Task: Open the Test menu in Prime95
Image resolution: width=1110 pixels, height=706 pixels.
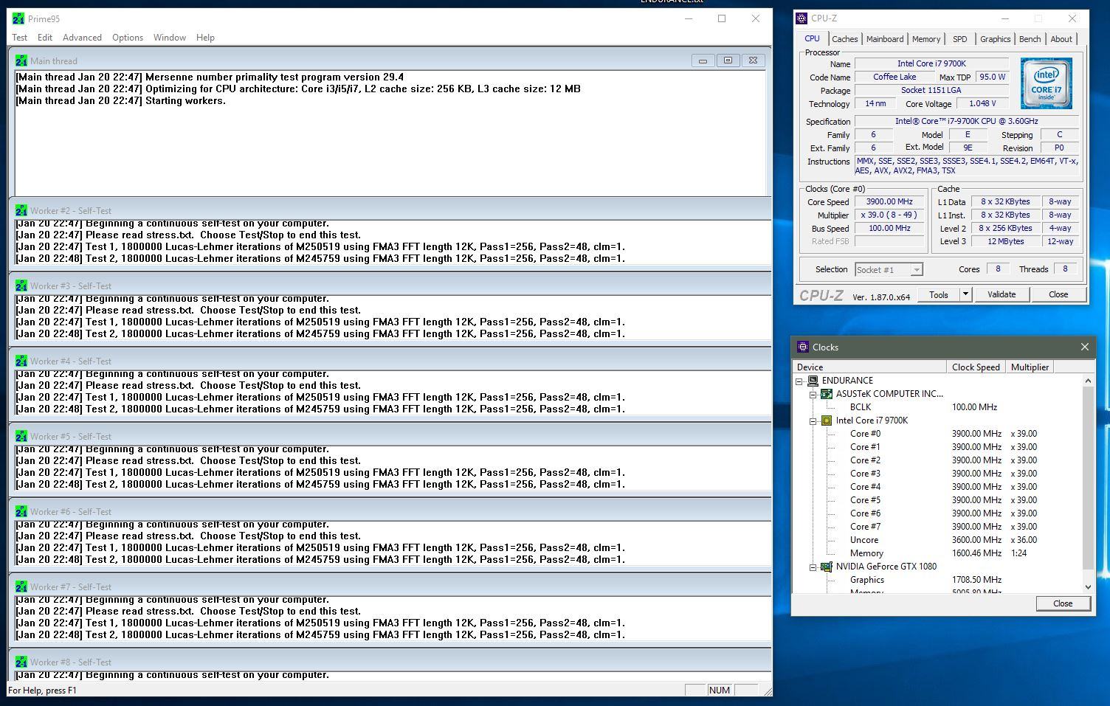Action: [20, 38]
